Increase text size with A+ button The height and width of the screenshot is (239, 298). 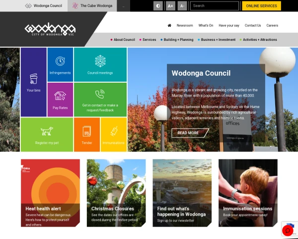(x=170, y=6)
